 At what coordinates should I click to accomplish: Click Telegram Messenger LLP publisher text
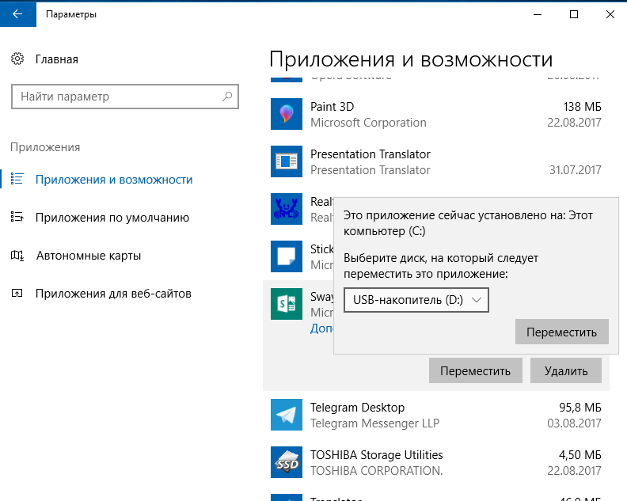tap(375, 423)
